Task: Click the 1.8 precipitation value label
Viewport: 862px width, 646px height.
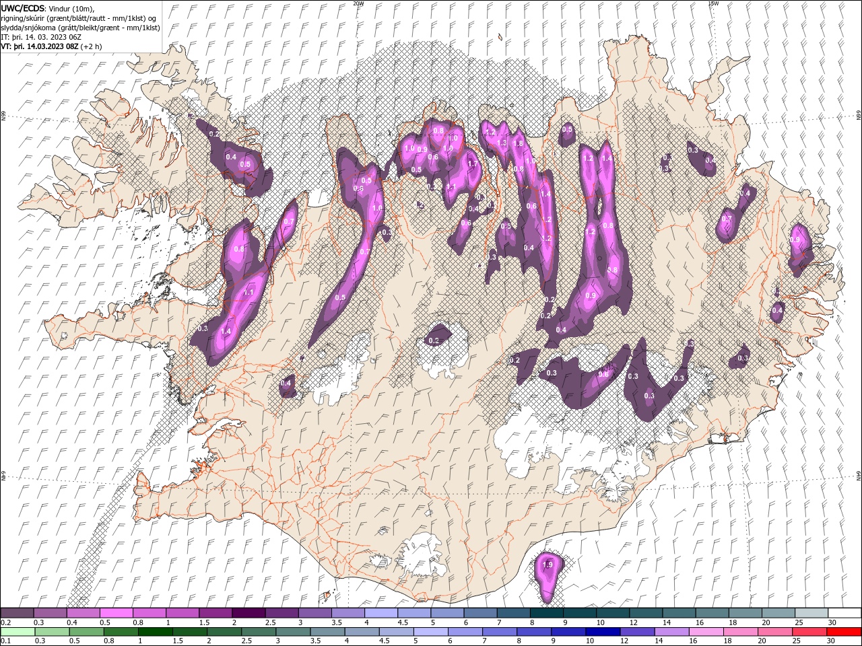Action: pos(519,143)
